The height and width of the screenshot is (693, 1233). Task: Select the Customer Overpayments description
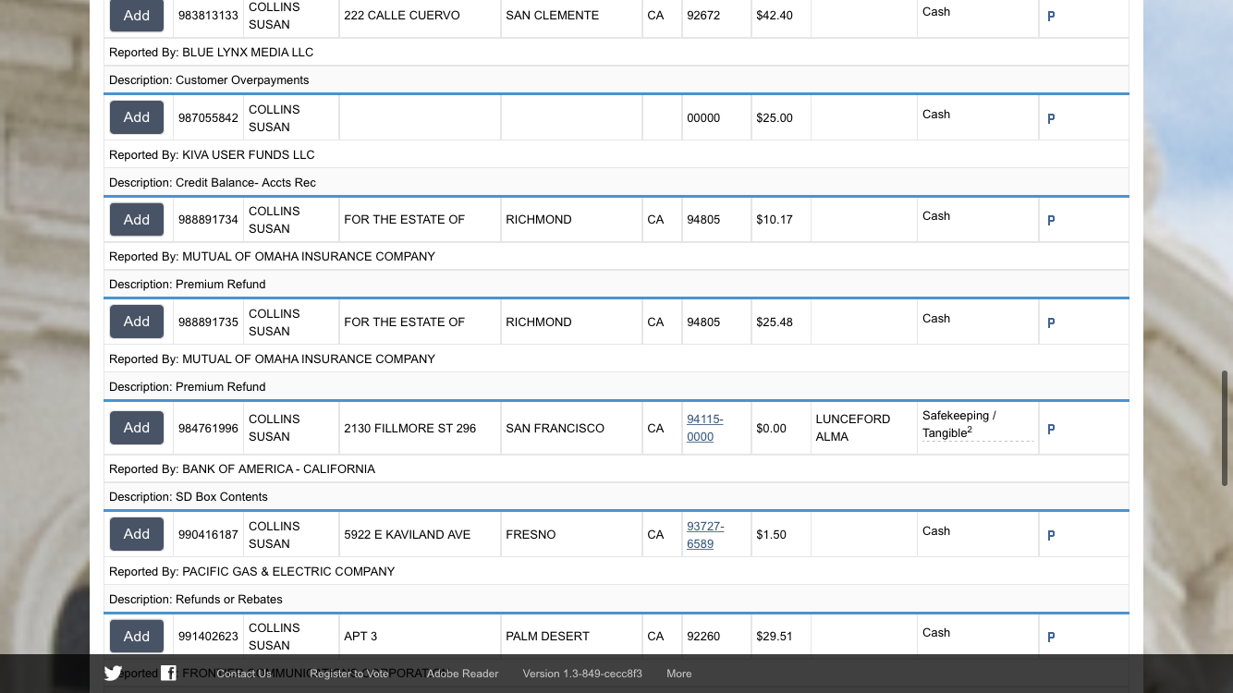click(x=209, y=80)
